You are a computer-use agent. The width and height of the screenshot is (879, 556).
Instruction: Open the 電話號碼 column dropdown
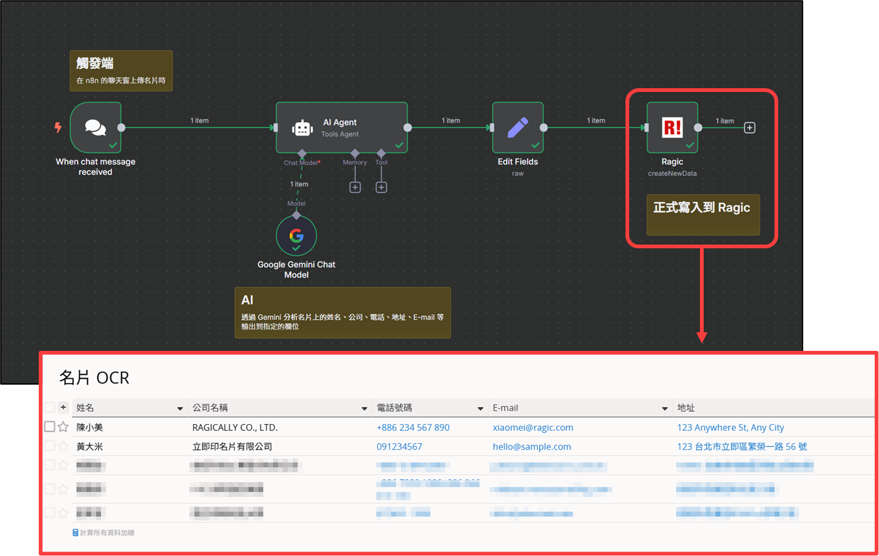click(481, 408)
